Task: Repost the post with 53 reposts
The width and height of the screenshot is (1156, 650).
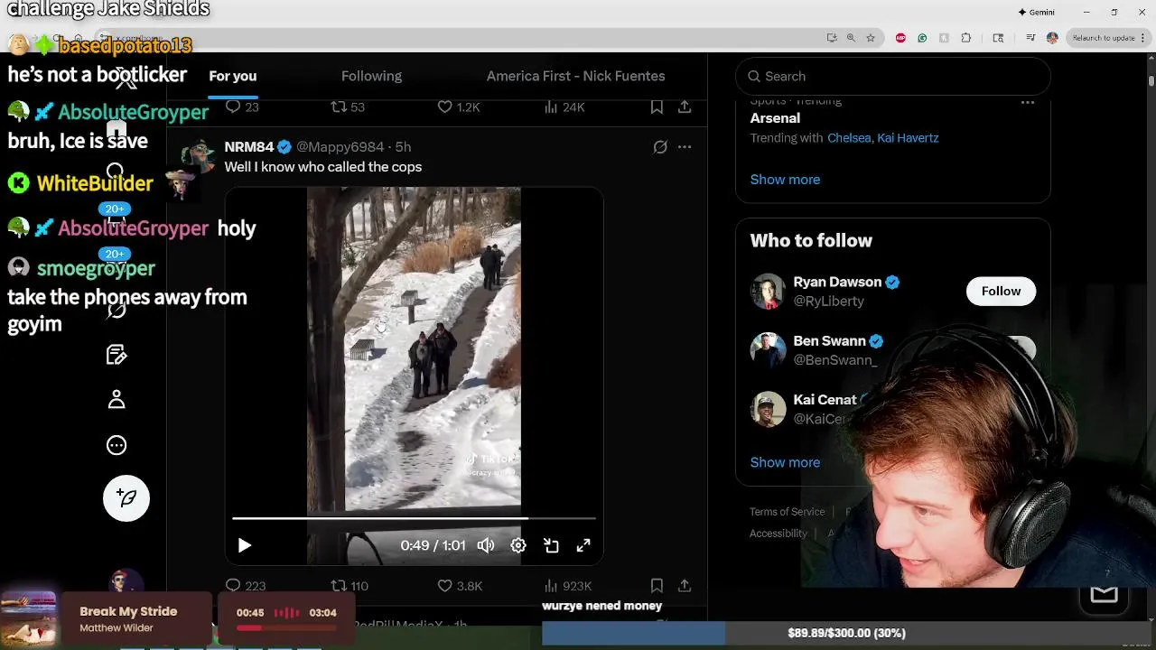Action: [348, 107]
